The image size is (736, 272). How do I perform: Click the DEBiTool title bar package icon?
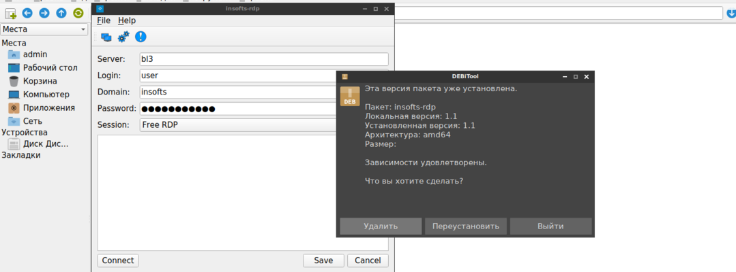point(344,76)
